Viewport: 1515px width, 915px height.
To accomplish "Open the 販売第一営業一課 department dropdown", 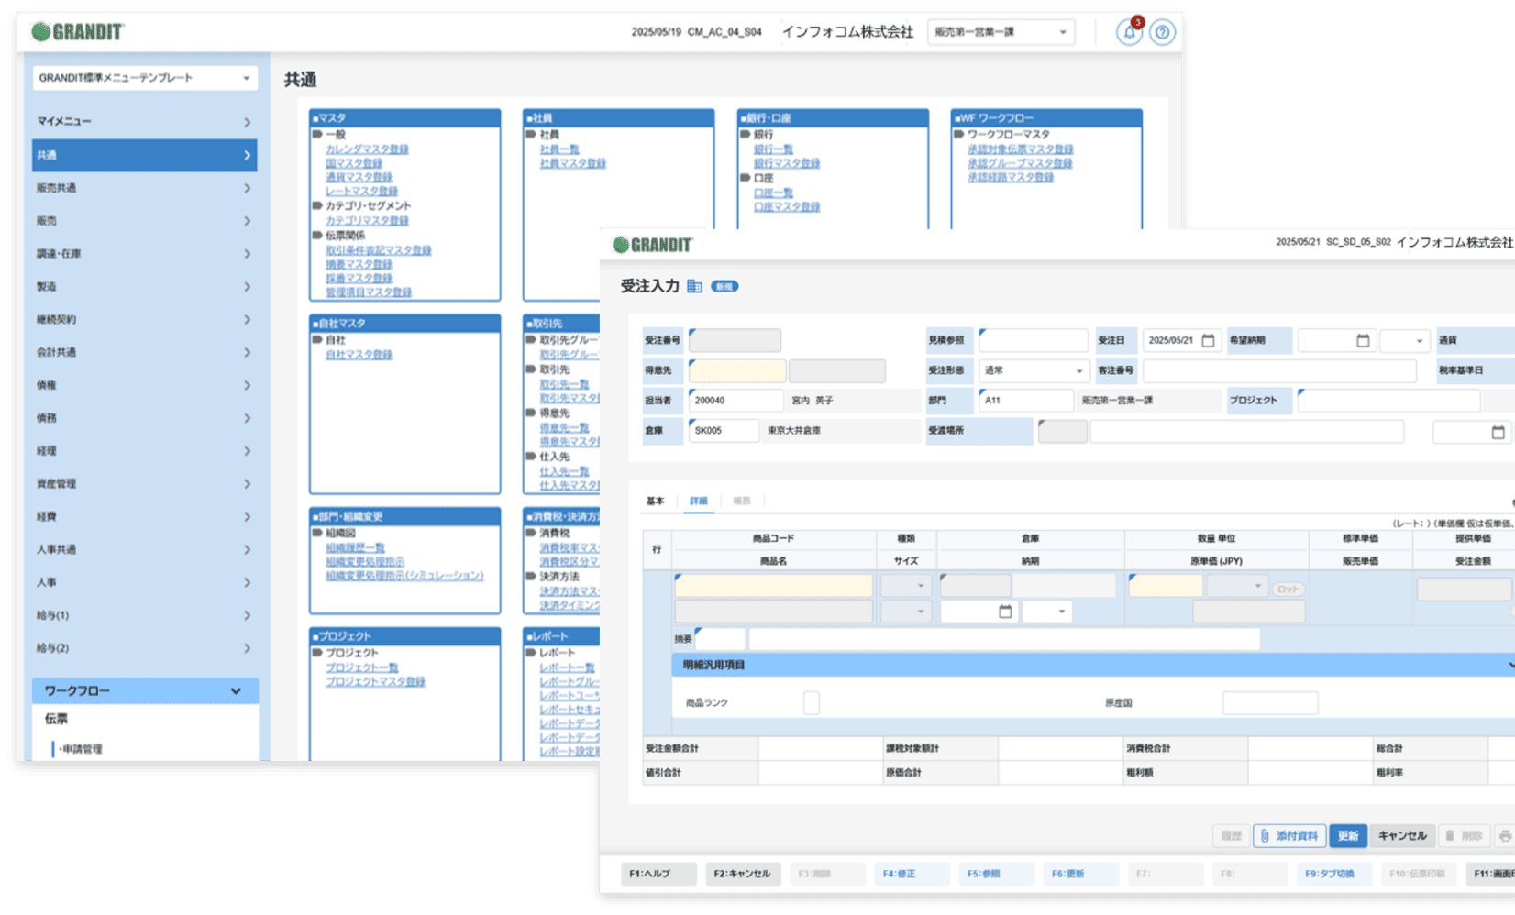I will point(1001,32).
